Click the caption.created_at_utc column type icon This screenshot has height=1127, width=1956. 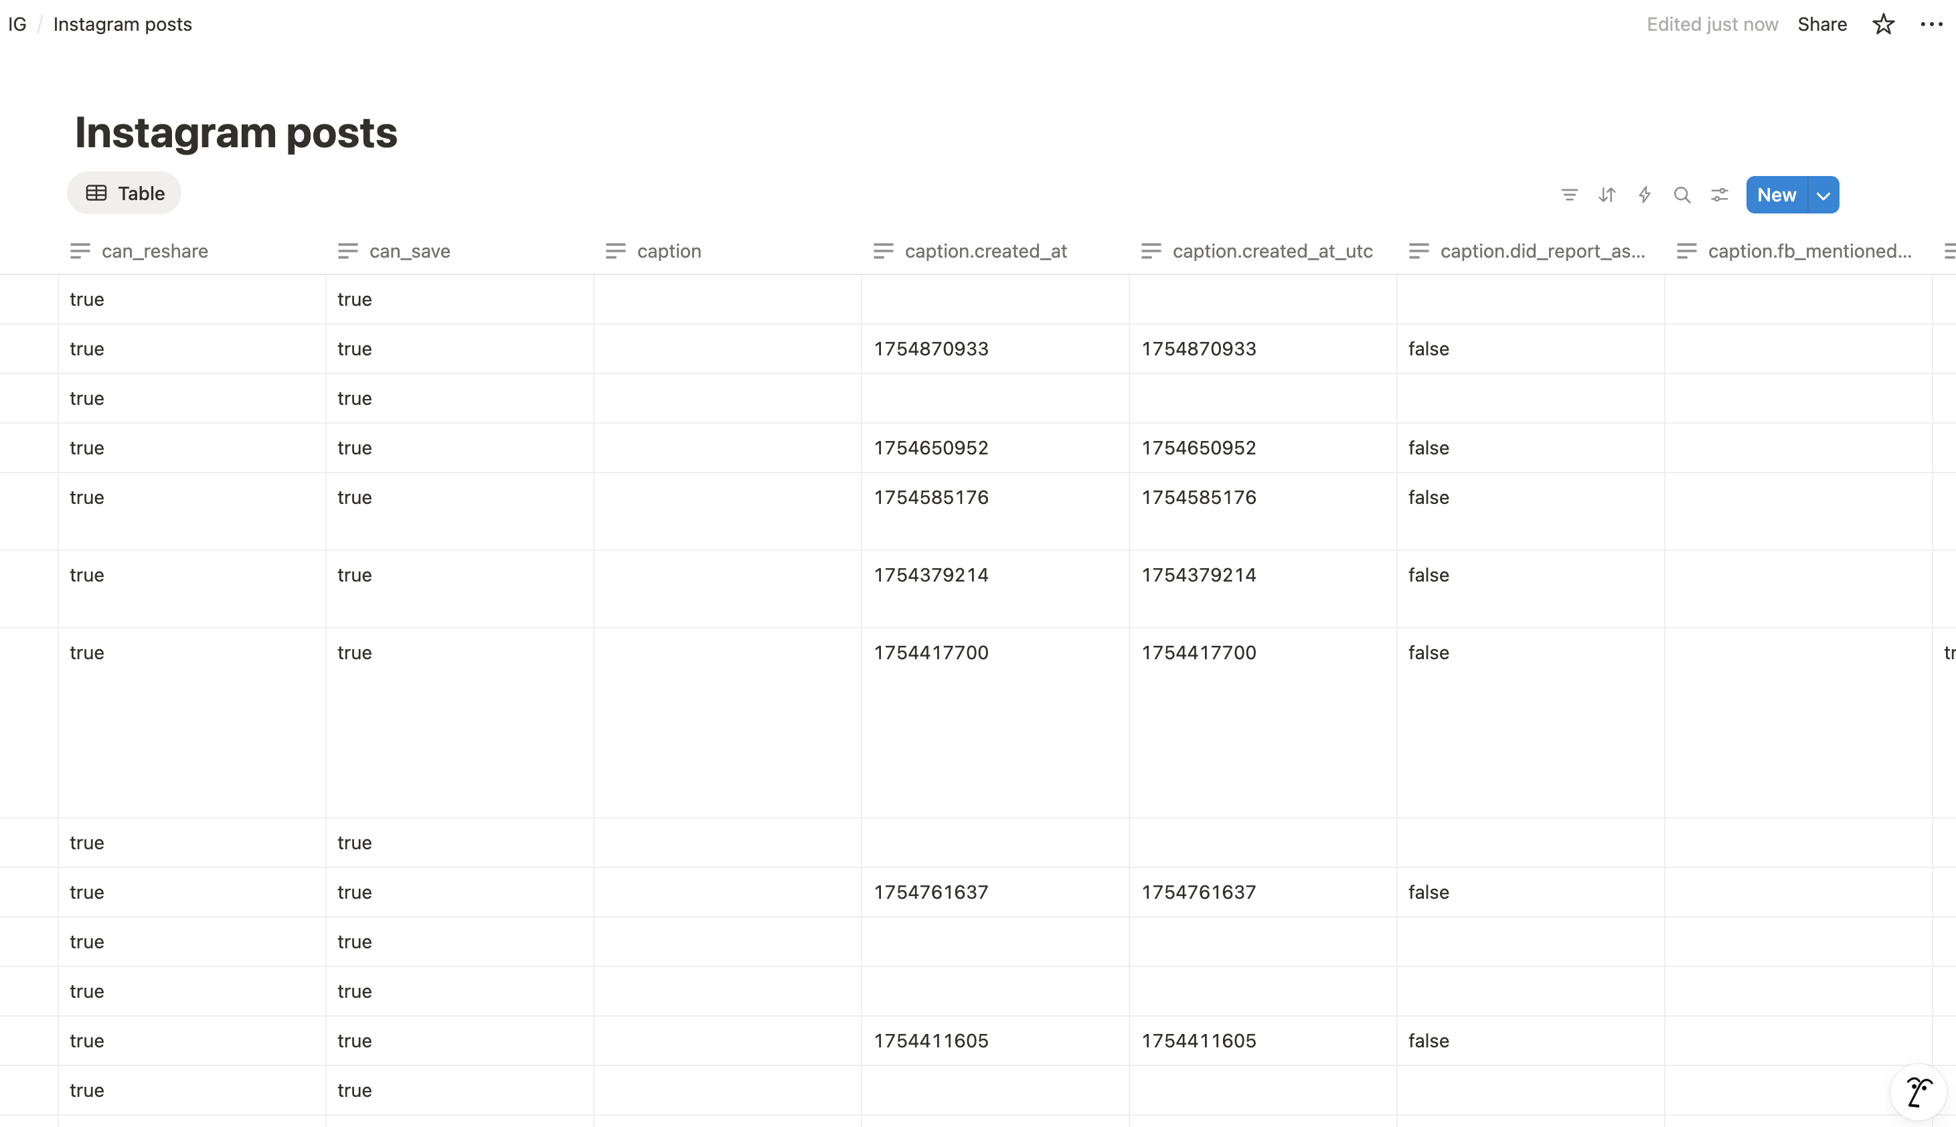coord(1151,251)
